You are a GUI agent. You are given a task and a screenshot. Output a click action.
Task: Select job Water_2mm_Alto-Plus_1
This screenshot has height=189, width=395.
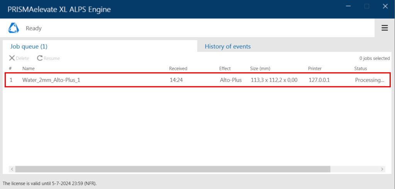tap(198, 80)
